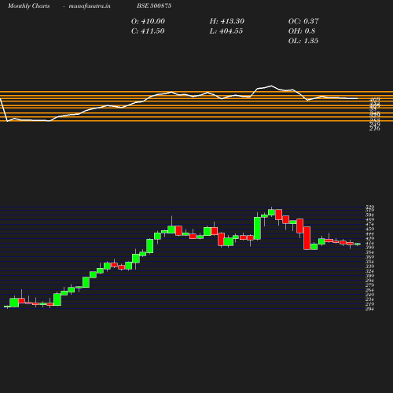Open the munafasutra.in site label
The height and width of the screenshot is (393, 393).
click(90, 6)
